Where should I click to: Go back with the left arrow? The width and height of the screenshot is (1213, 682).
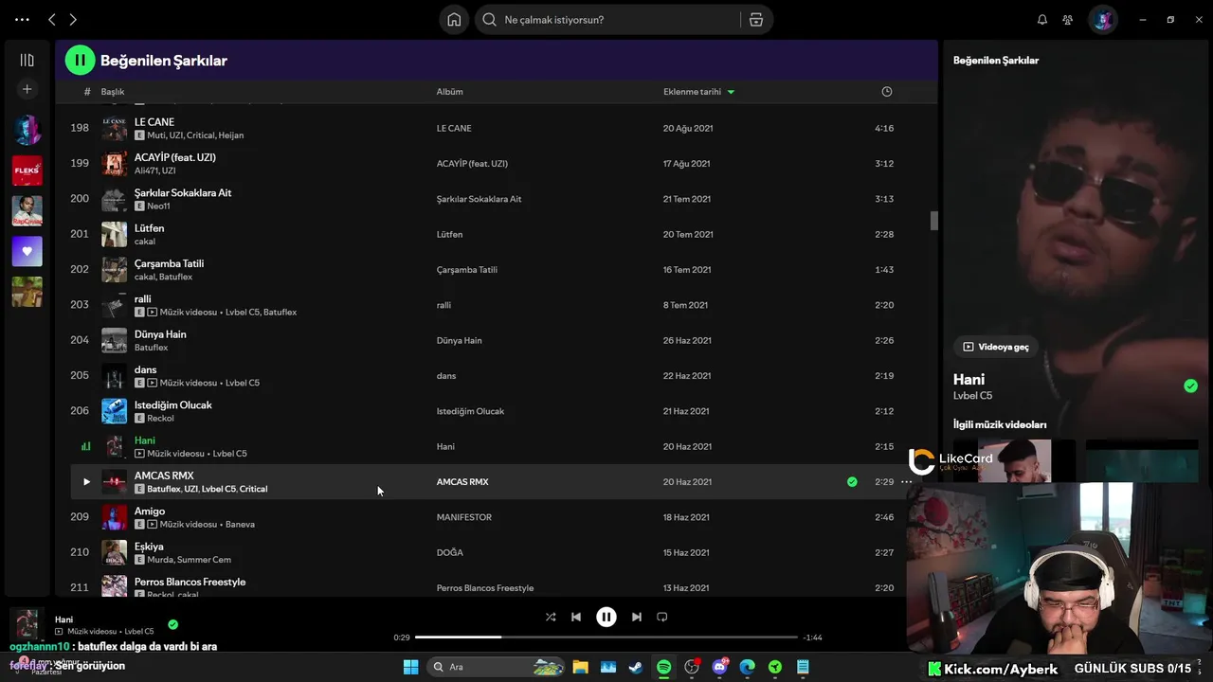click(x=52, y=19)
